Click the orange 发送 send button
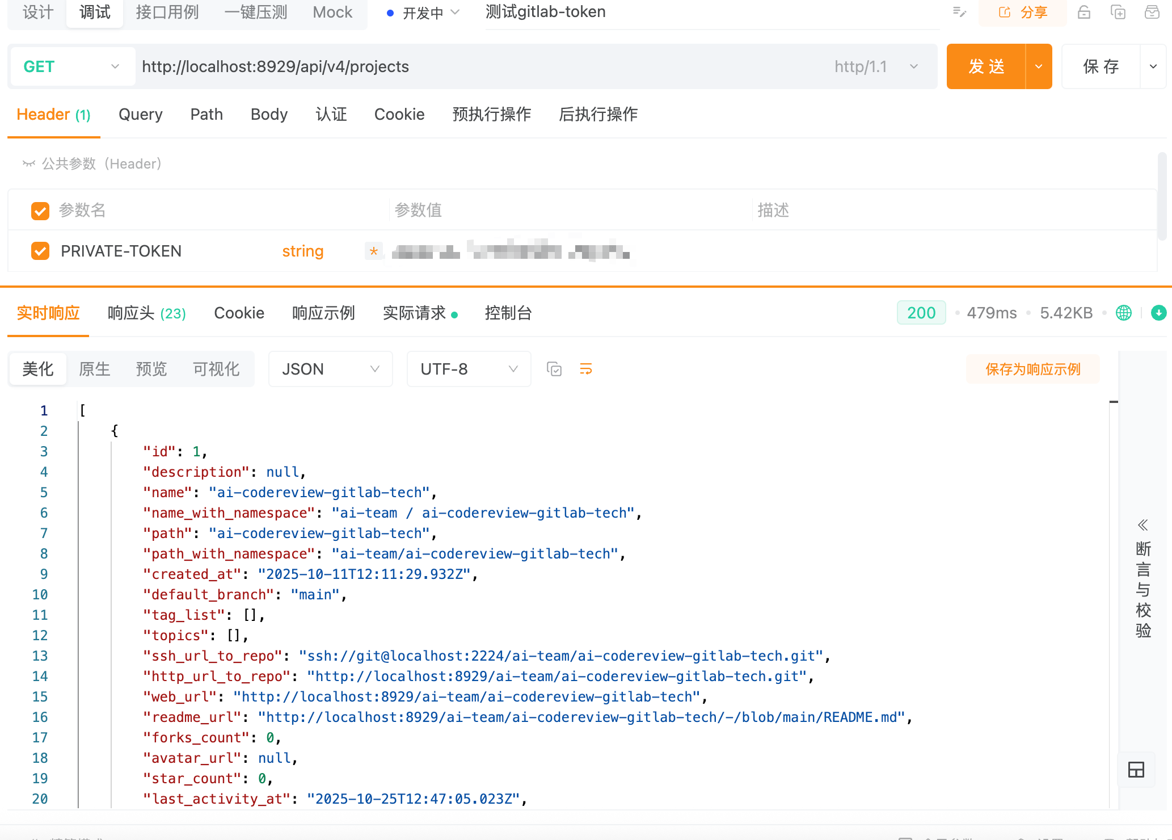This screenshot has width=1172, height=840. 986,66
